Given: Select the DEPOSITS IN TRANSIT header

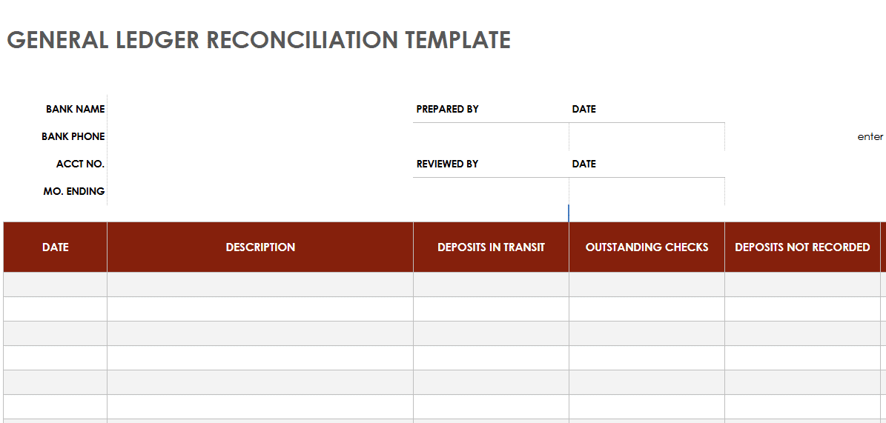Looking at the screenshot, I should pyautogui.click(x=491, y=247).
